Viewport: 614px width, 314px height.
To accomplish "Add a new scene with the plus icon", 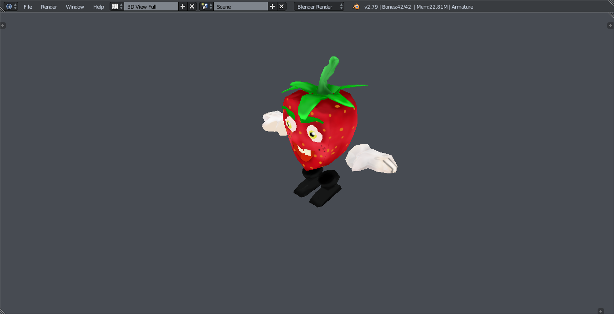I will click(x=272, y=6).
